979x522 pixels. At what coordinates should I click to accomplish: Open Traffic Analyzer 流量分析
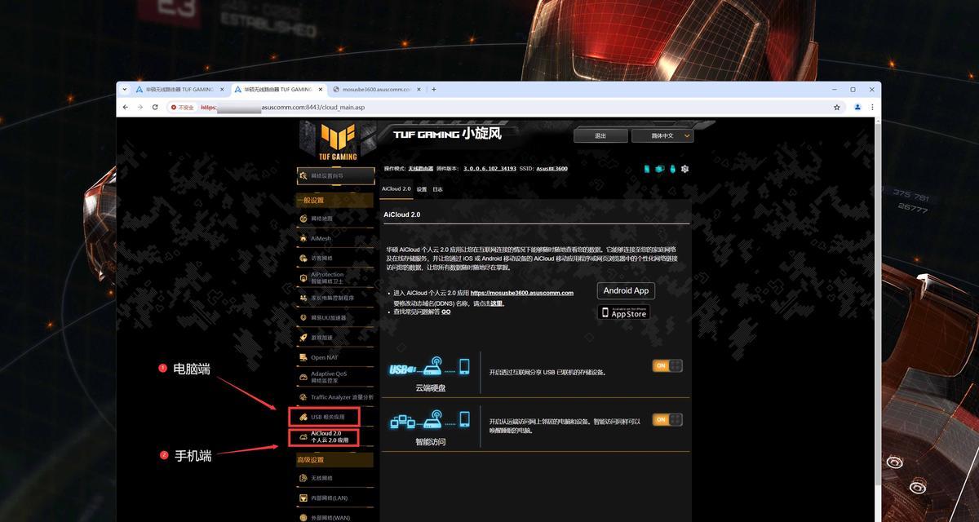pos(335,397)
